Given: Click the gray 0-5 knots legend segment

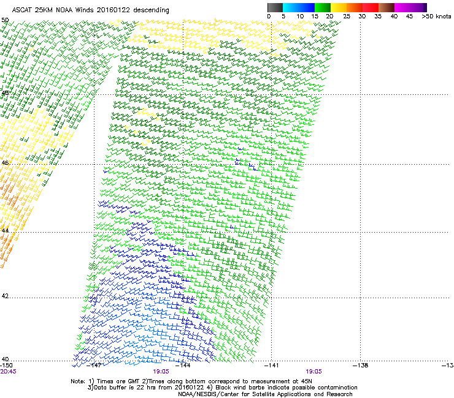Looking at the screenshot, I should tap(275, 7).
